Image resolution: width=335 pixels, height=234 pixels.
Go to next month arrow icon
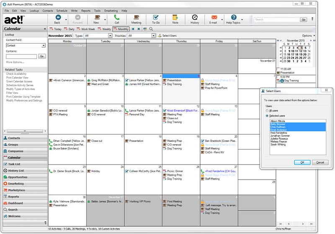139,29
